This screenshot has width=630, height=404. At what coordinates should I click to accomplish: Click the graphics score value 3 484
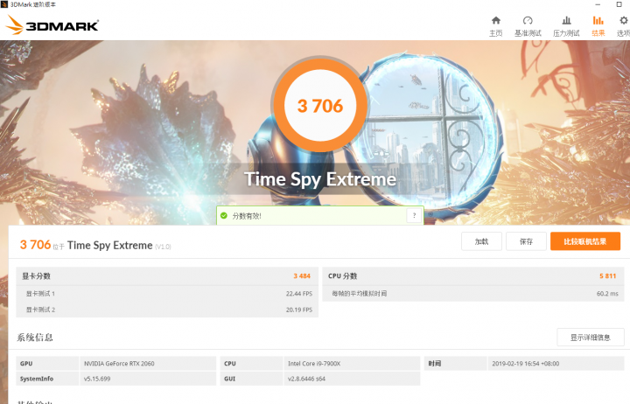click(302, 276)
